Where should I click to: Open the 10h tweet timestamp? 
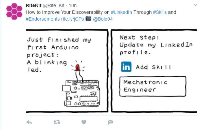(73, 6)
